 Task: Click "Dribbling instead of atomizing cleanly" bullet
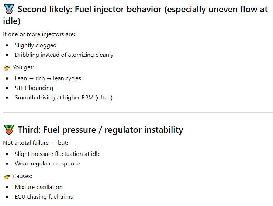64,55
